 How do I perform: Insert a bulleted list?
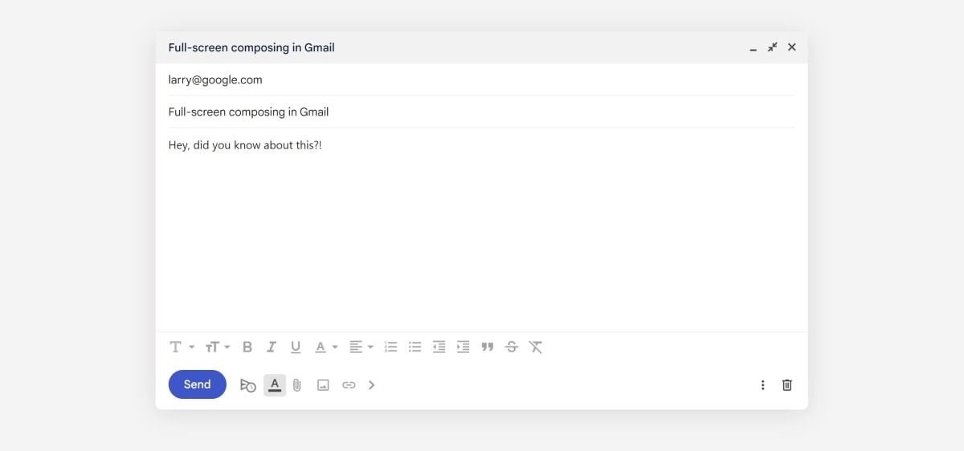tap(415, 347)
